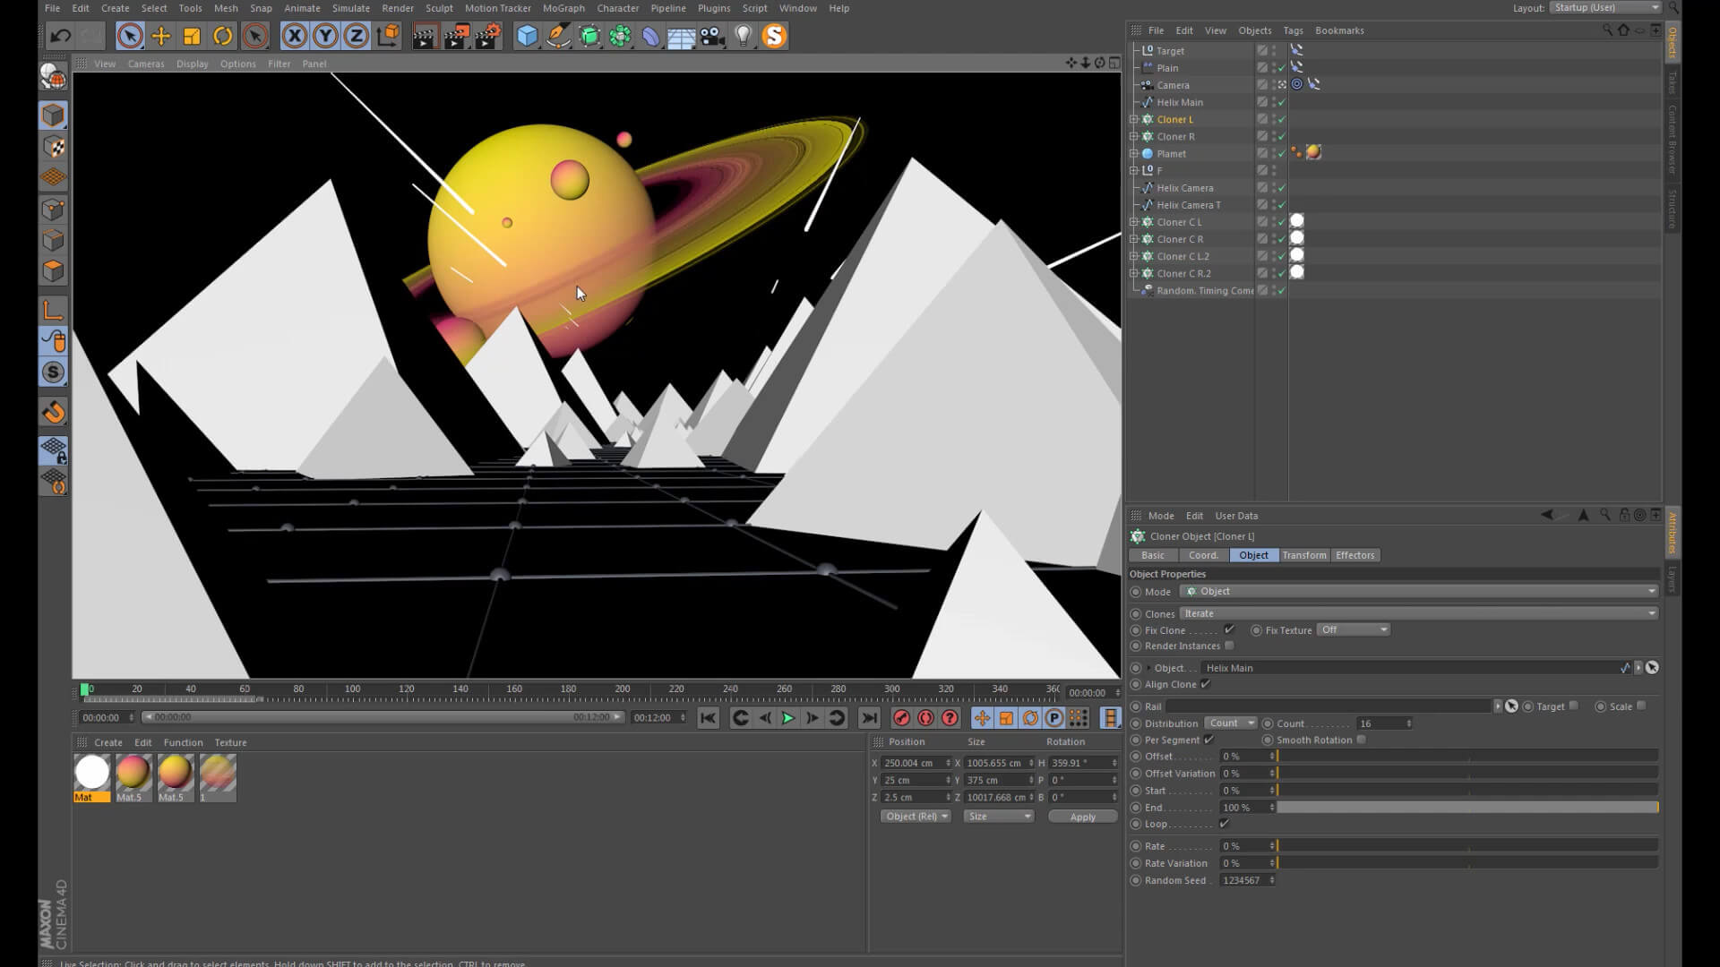This screenshot has height=967, width=1720.
Task: Expand the Plamet object tree
Action: click(1134, 153)
